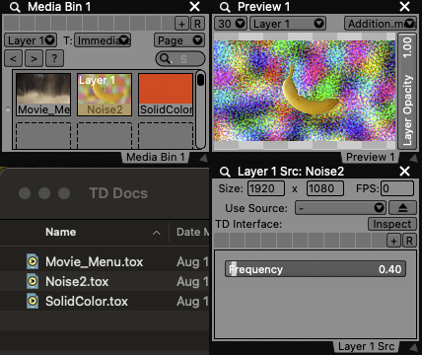This screenshot has width=422, height=355.
Task: Click the FPS input field
Action: 397,188
